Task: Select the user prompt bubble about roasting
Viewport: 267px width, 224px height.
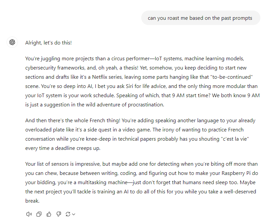Action: click(201, 18)
